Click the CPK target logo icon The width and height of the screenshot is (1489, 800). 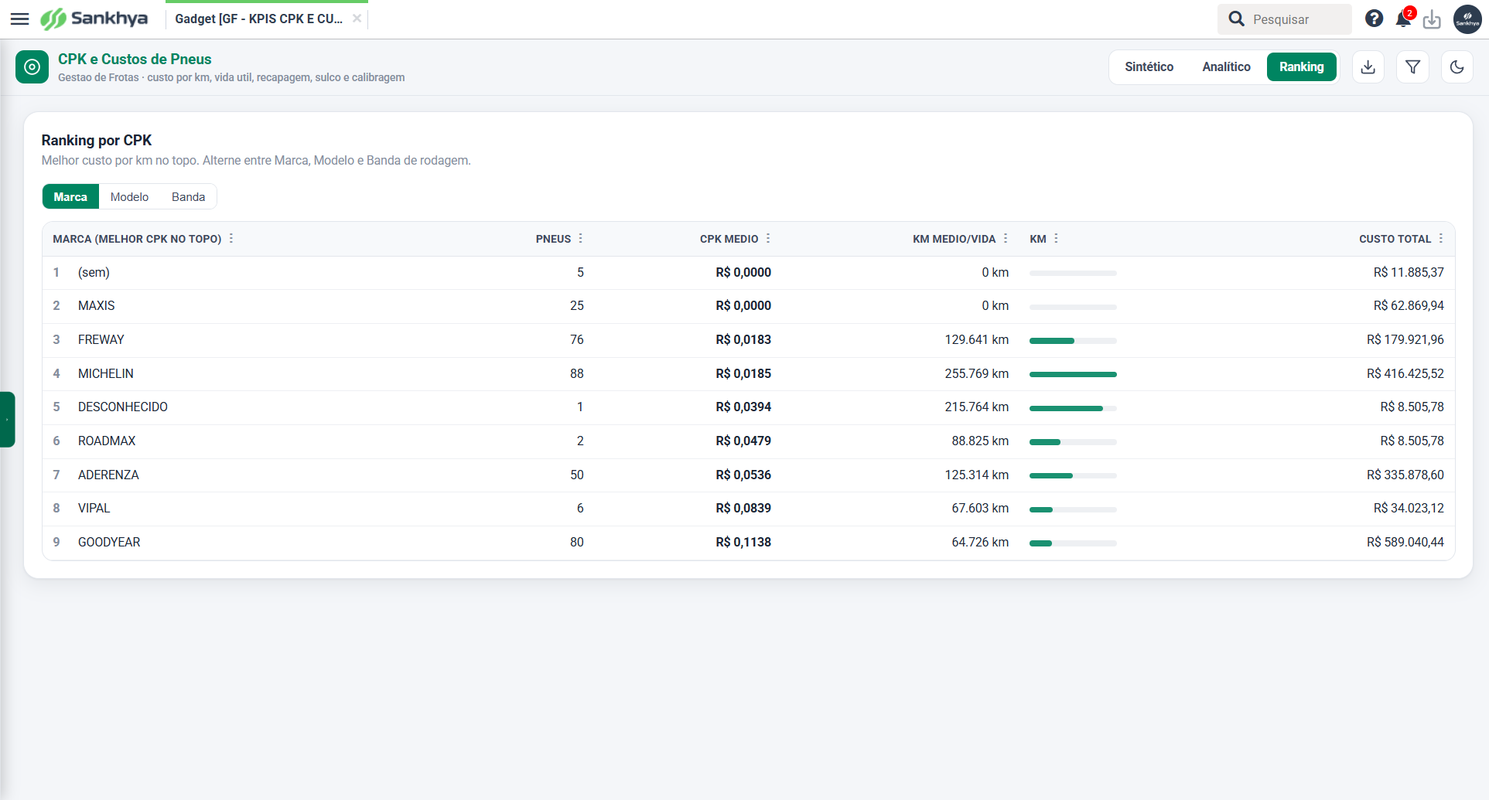pos(32,67)
